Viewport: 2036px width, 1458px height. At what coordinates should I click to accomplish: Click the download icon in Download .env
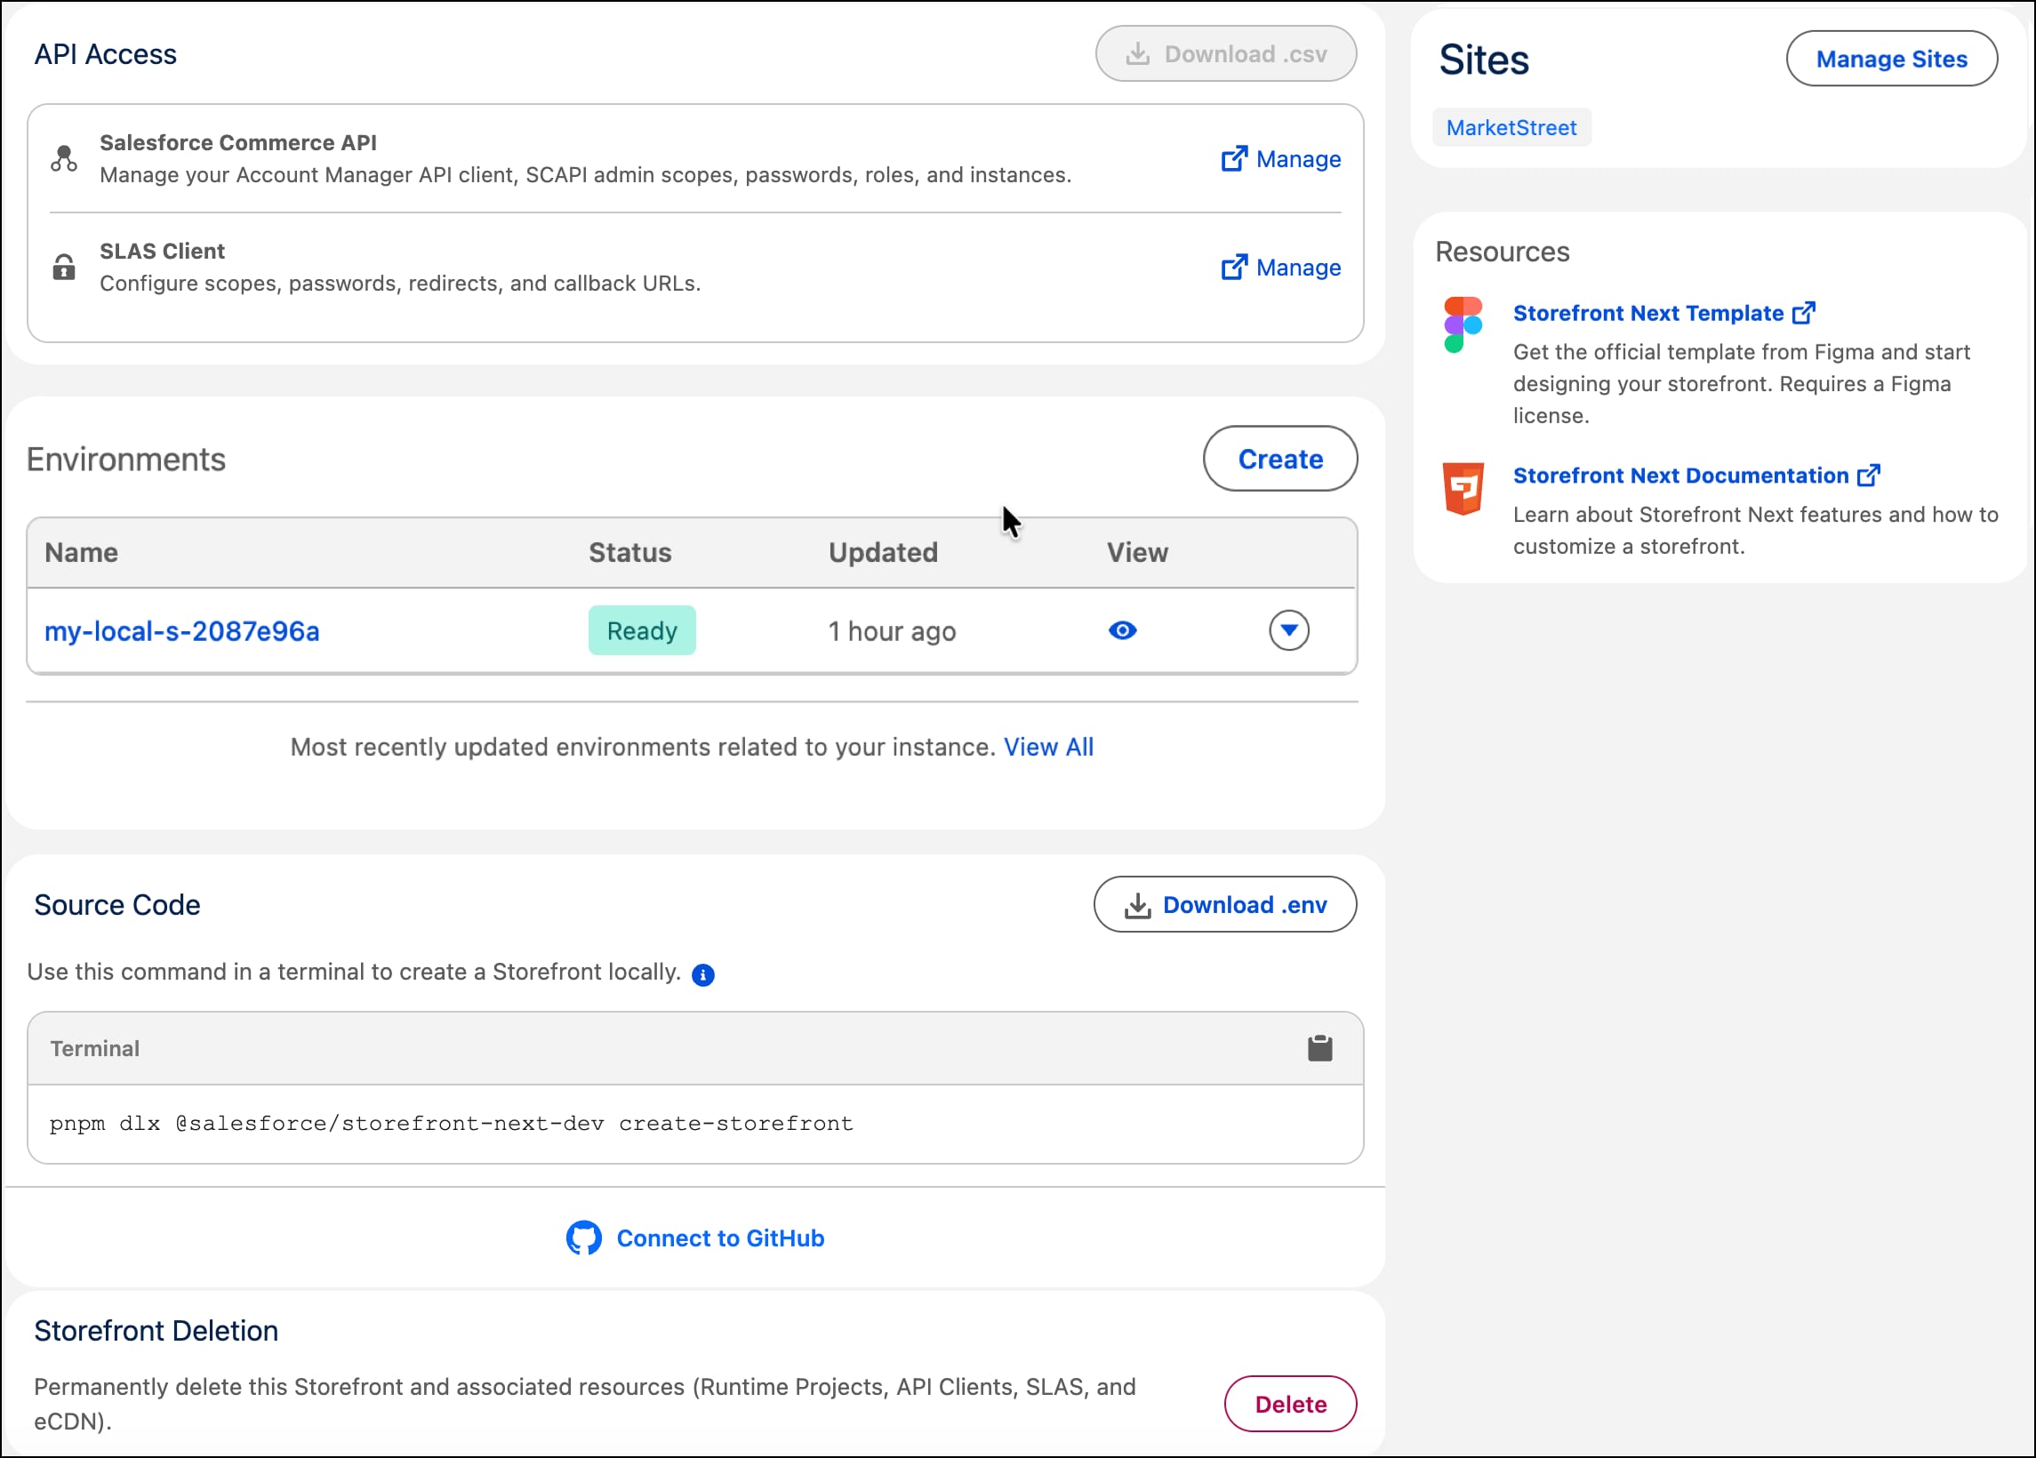[x=1137, y=905]
